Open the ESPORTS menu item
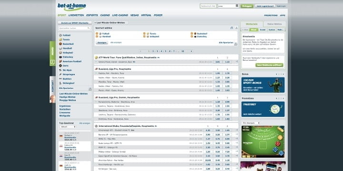 click(92, 15)
